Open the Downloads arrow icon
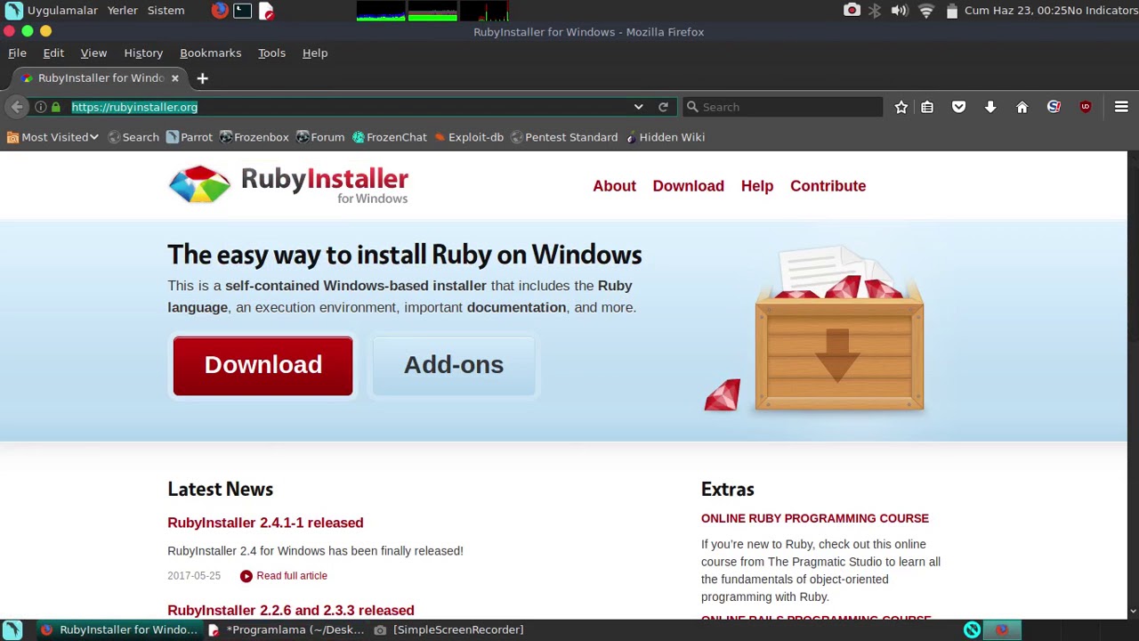The image size is (1139, 641). 990,107
